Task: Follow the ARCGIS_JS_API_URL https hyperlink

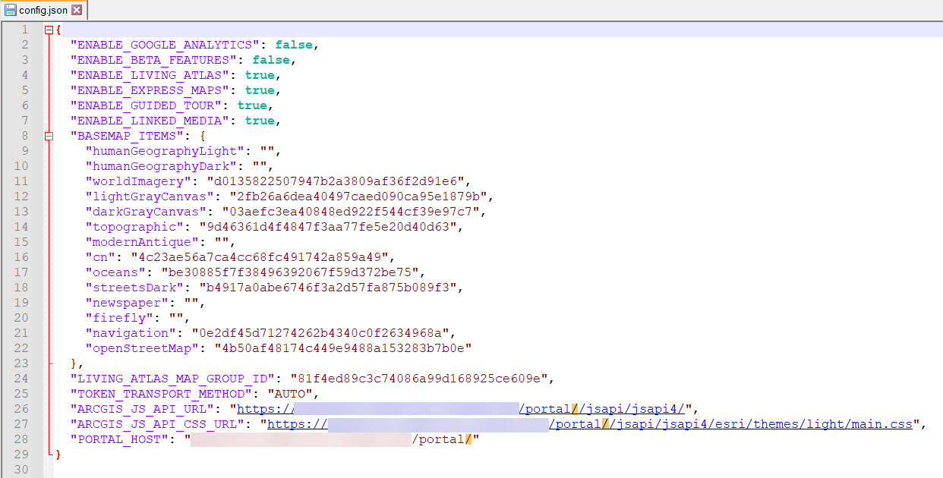Action: click(265, 408)
